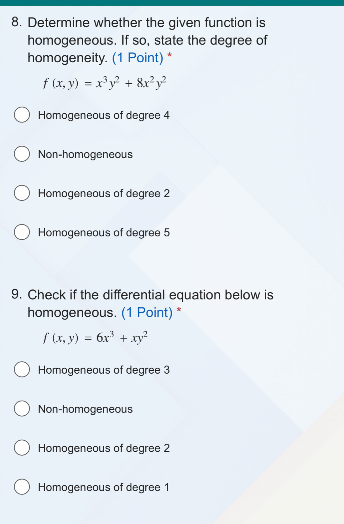Click 'Homogeneous of degree 2' label text in question 8
This screenshot has width=344, height=524.
[104, 194]
